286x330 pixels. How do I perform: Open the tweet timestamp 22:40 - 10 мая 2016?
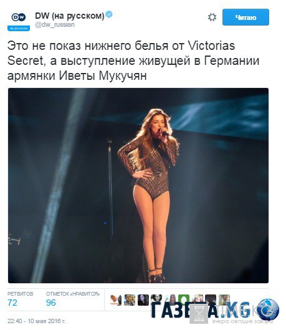tap(37, 321)
